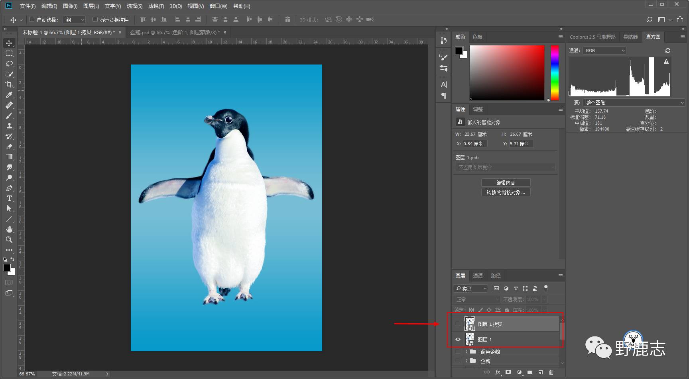The width and height of the screenshot is (689, 379).
Task: Select the Crop tool
Action: [9, 84]
